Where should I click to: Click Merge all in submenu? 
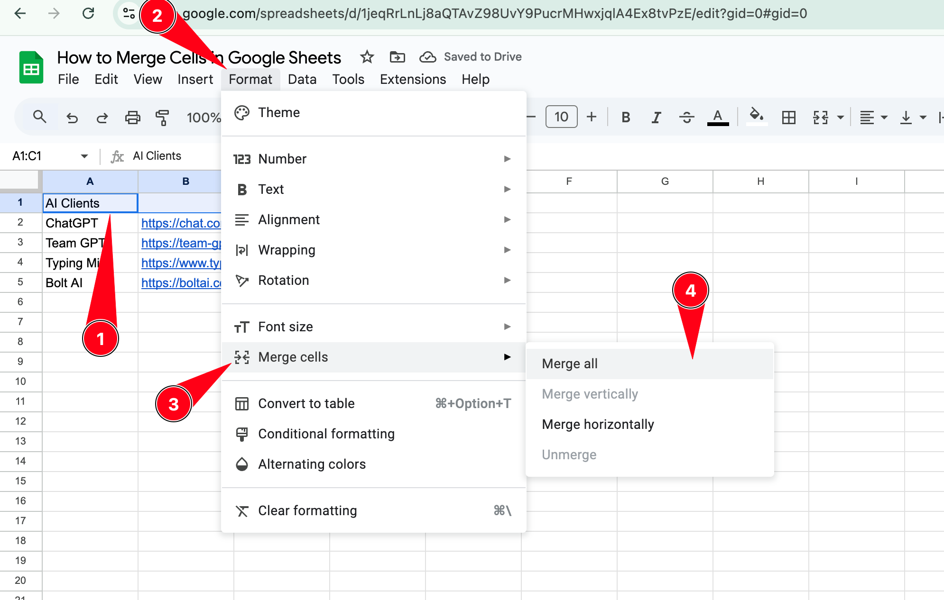(x=650, y=364)
